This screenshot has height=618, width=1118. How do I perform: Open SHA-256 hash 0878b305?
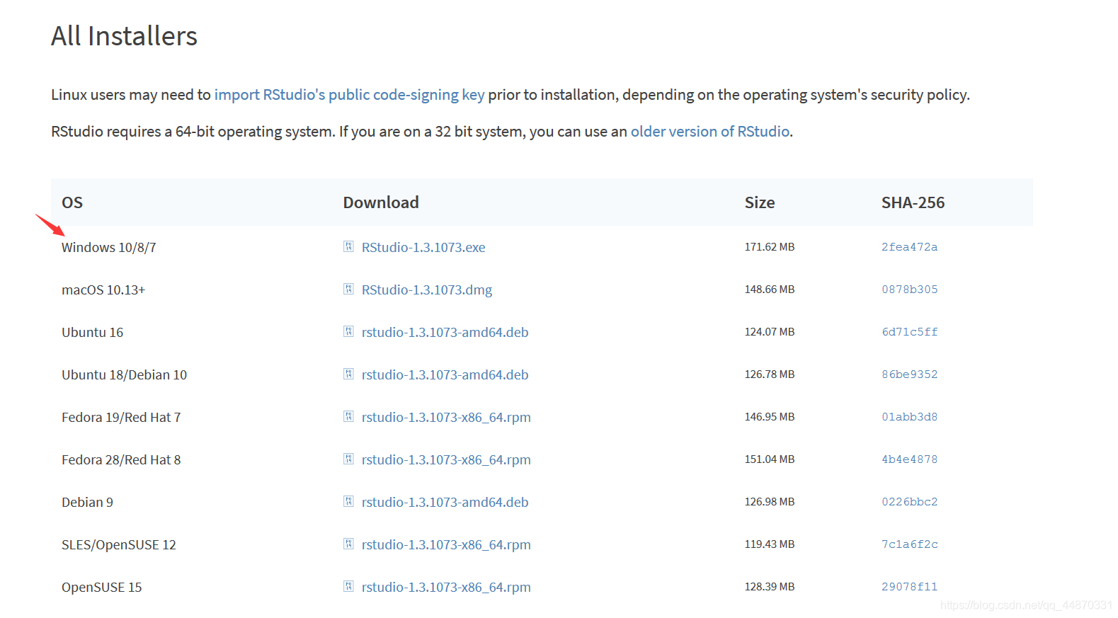click(910, 290)
